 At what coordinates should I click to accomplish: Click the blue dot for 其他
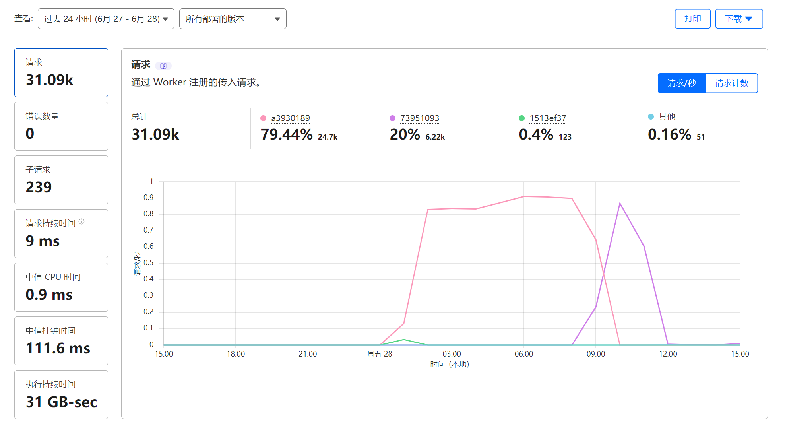pos(651,116)
